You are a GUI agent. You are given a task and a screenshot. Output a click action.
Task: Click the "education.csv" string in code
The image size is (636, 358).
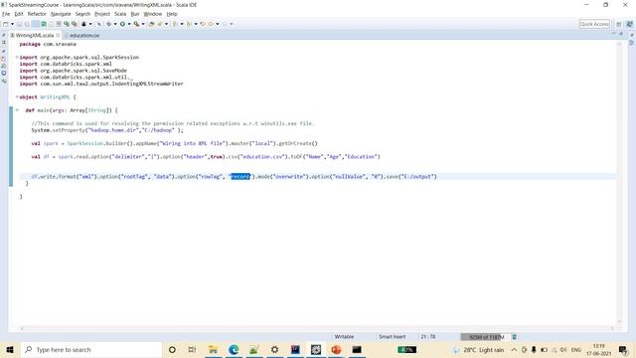click(x=261, y=156)
